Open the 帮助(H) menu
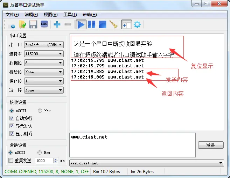The height and width of the screenshot is (178, 230). 90,15
